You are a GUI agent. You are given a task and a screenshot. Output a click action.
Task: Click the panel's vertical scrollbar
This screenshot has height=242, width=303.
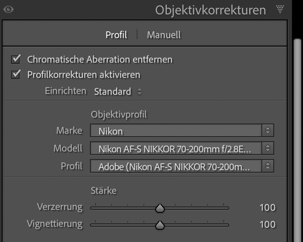click(x=297, y=127)
